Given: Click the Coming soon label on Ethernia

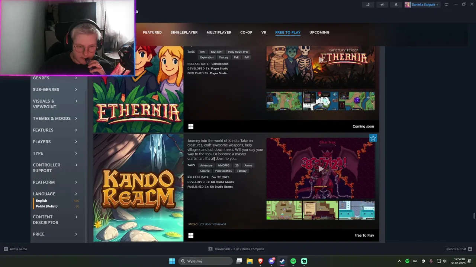Looking at the screenshot, I should pos(363,126).
